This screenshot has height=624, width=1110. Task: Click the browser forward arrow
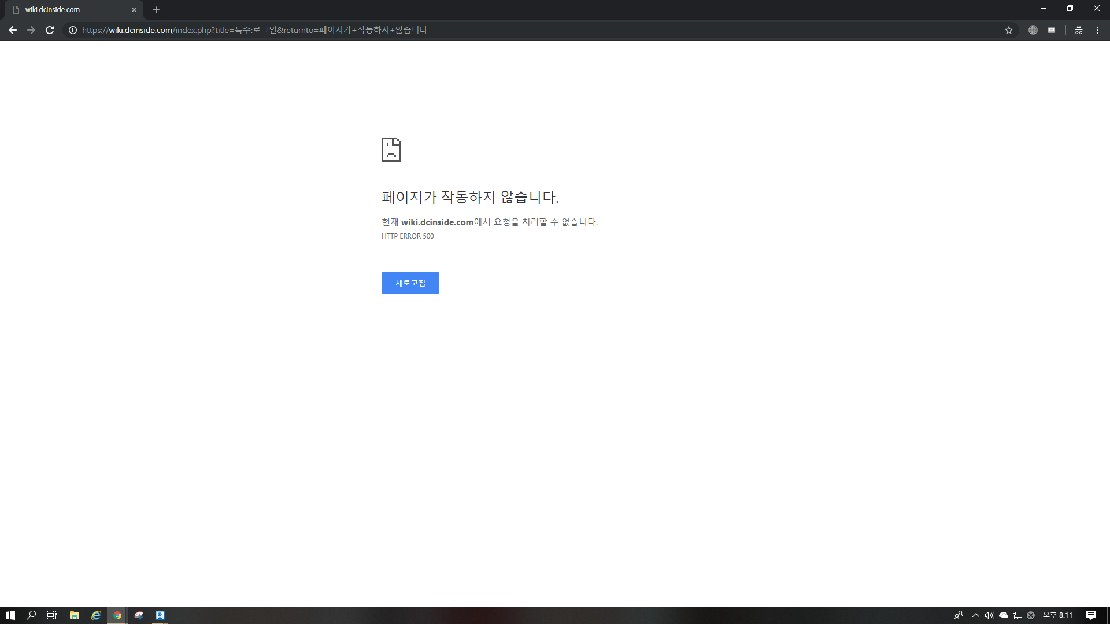[x=31, y=30]
